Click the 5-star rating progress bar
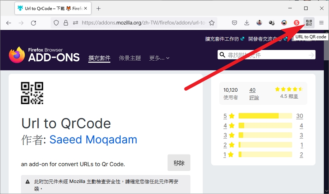 [x=265, y=116]
